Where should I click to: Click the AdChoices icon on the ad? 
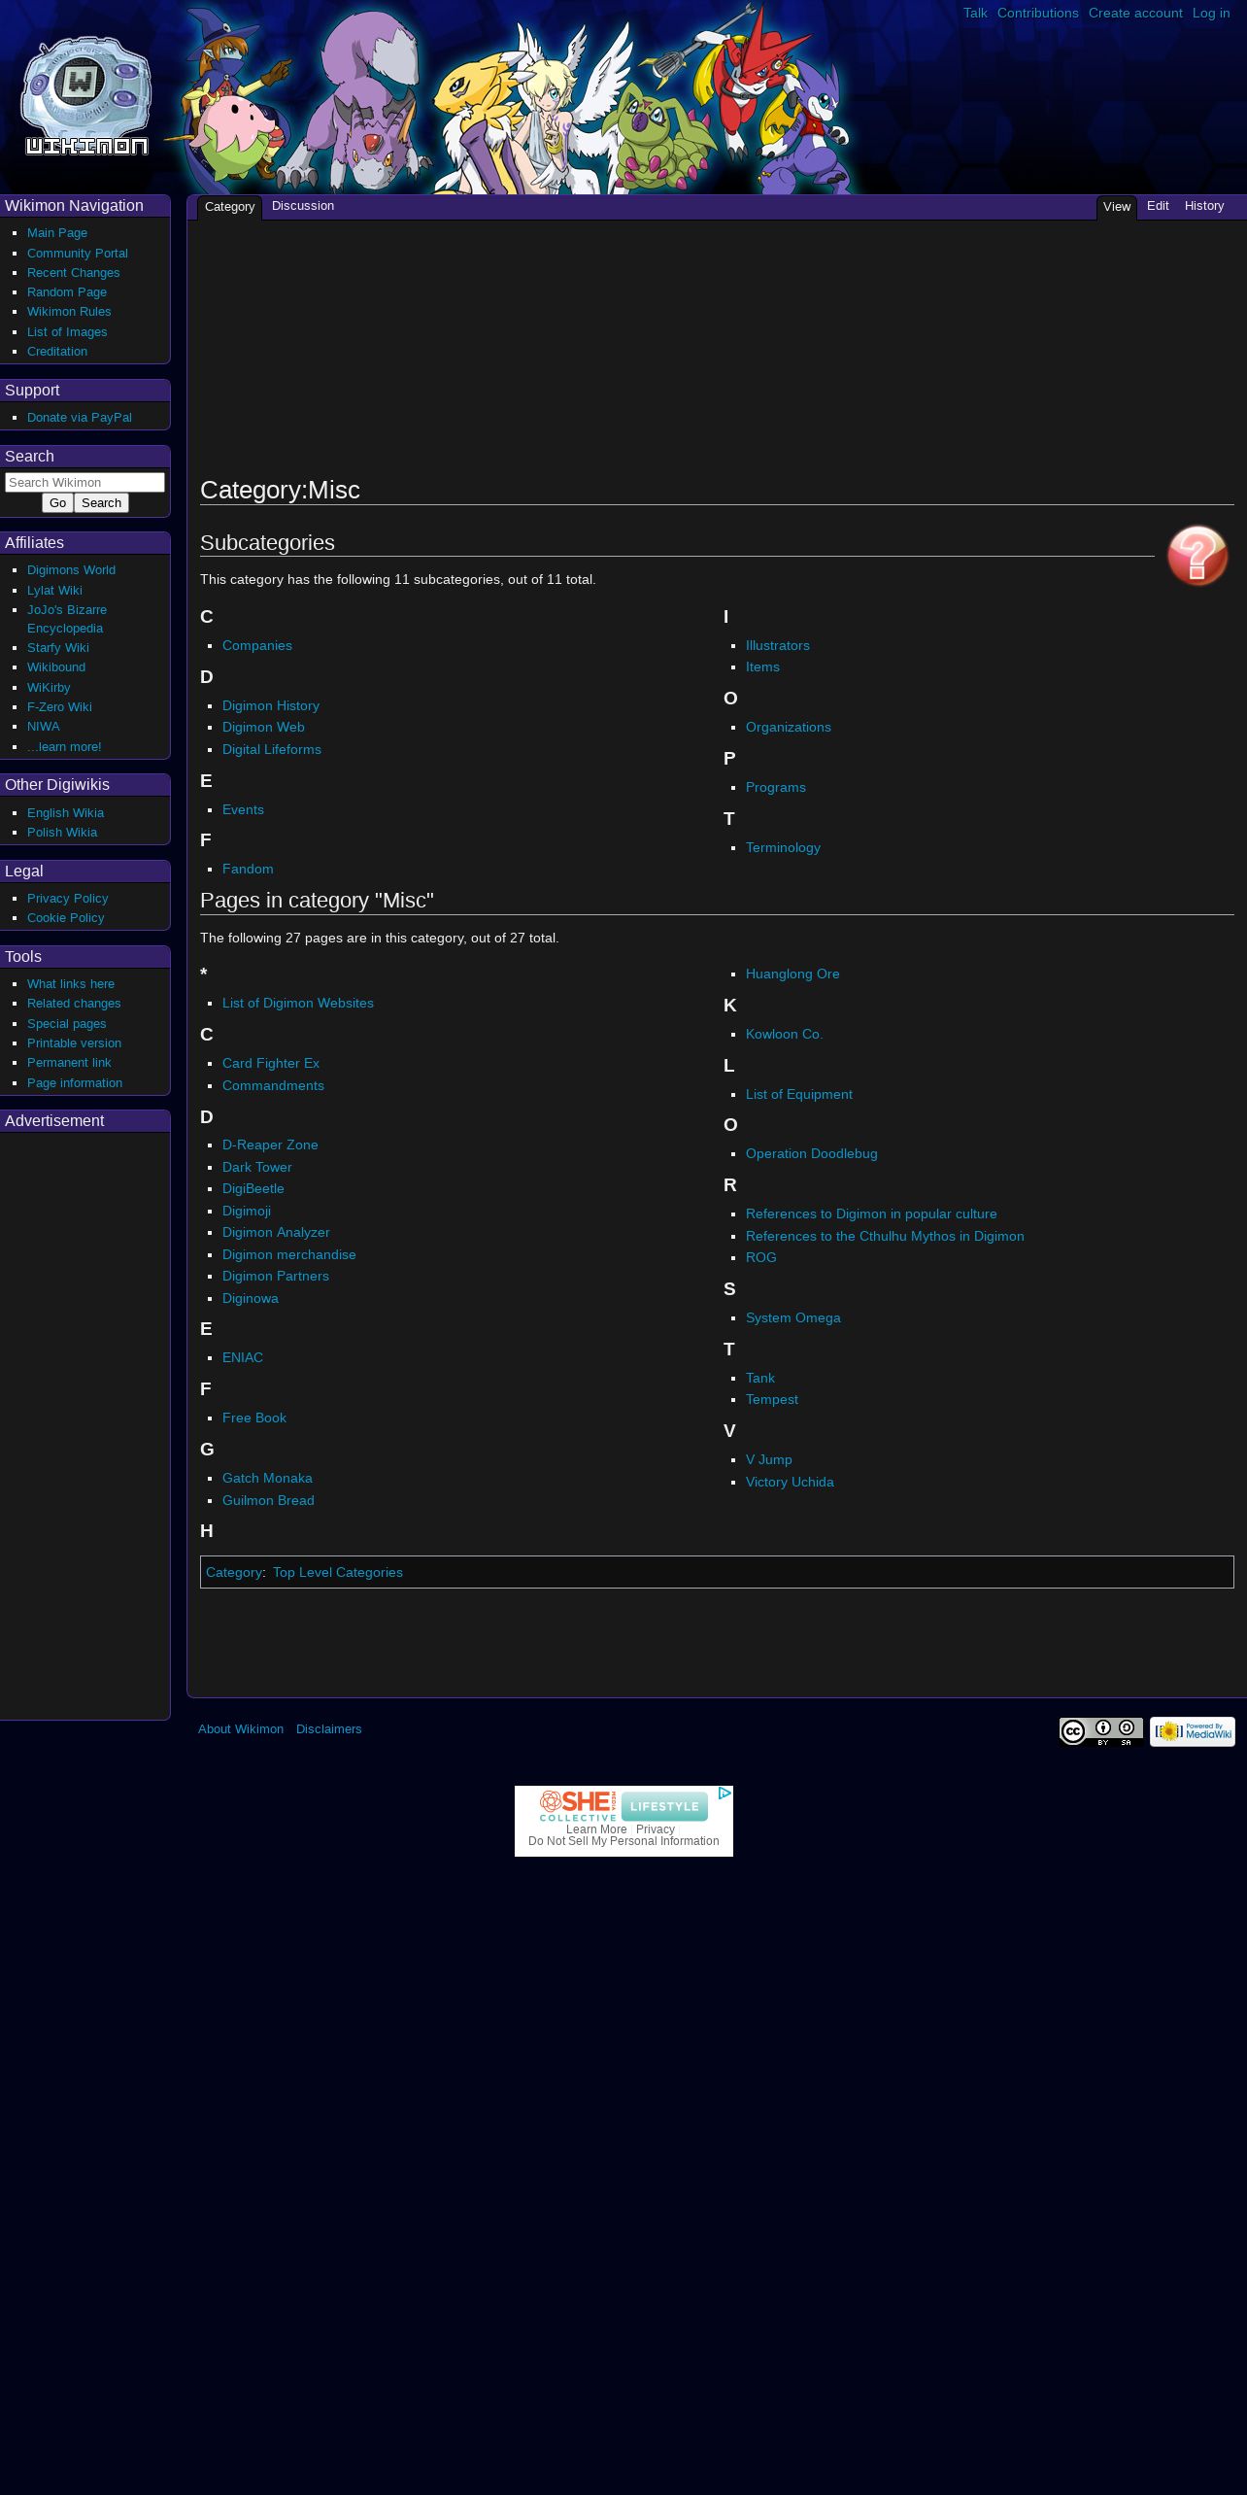(x=725, y=1794)
